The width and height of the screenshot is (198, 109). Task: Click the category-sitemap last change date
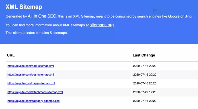145,101
